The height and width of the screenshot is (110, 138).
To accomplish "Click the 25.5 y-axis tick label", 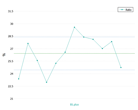I will tap(11, 61).
